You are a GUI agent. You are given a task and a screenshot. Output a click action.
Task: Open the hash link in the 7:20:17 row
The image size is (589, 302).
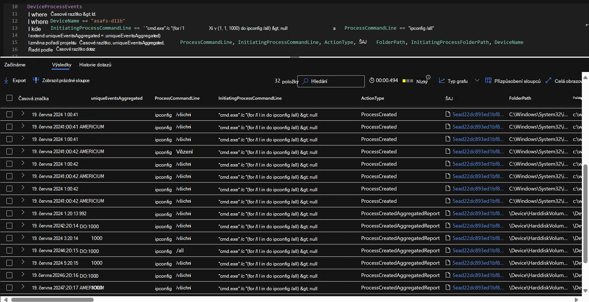click(478, 288)
